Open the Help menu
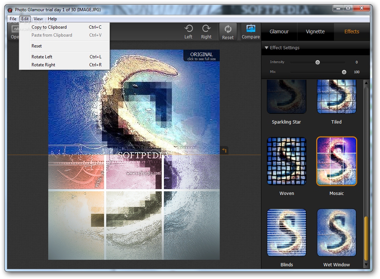This screenshot has height=279, width=380. (x=52, y=18)
